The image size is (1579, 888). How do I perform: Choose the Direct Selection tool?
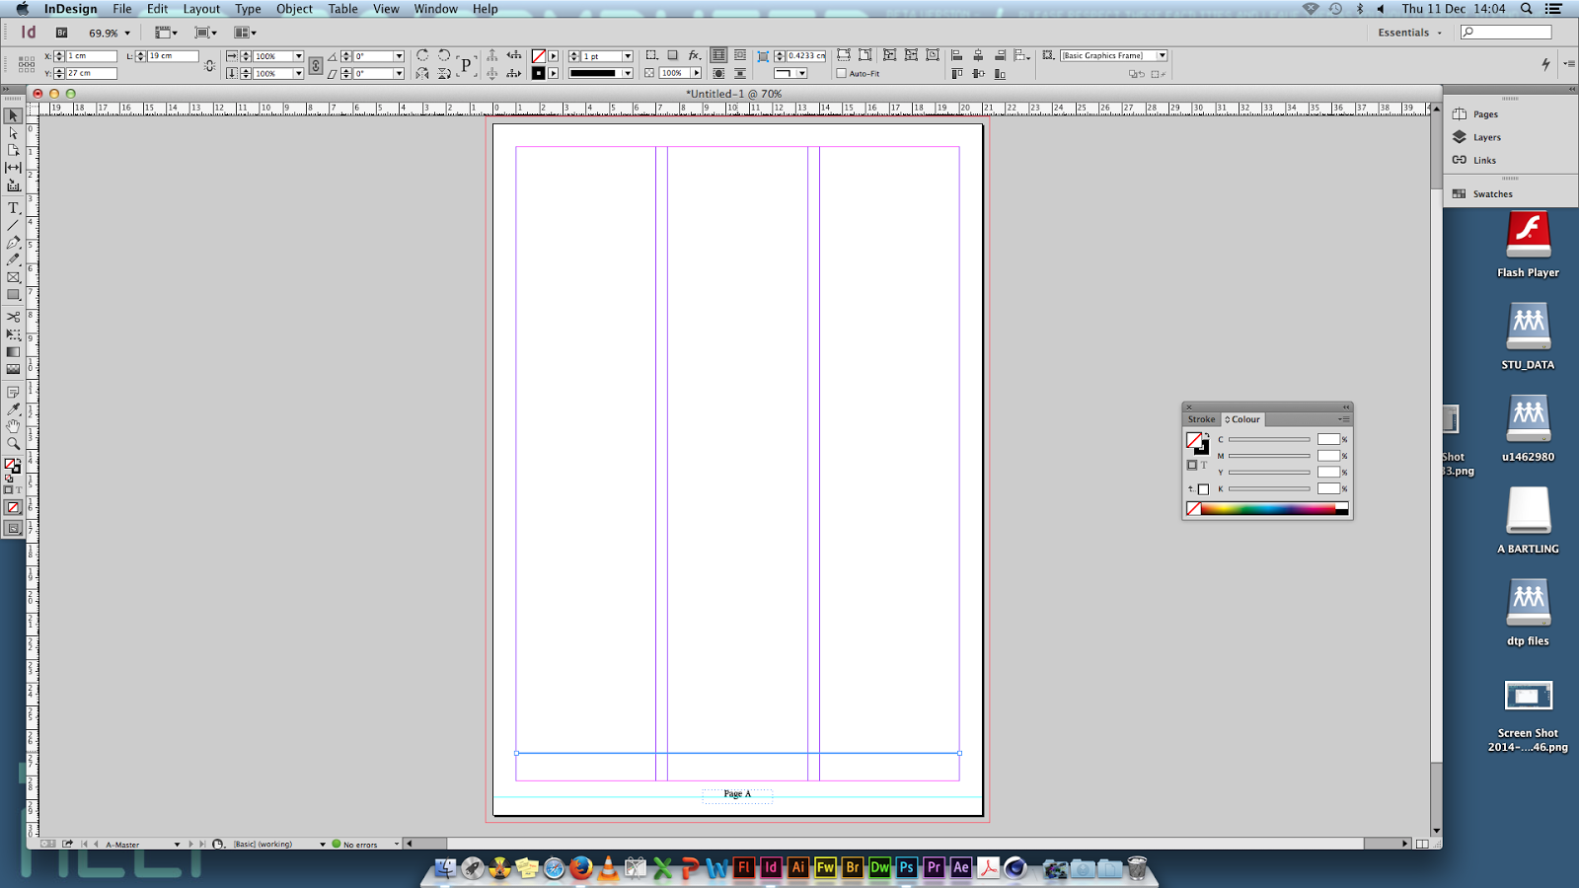[13, 133]
